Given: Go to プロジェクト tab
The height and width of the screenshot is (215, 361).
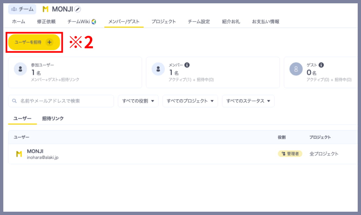Looking at the screenshot, I should point(164,21).
